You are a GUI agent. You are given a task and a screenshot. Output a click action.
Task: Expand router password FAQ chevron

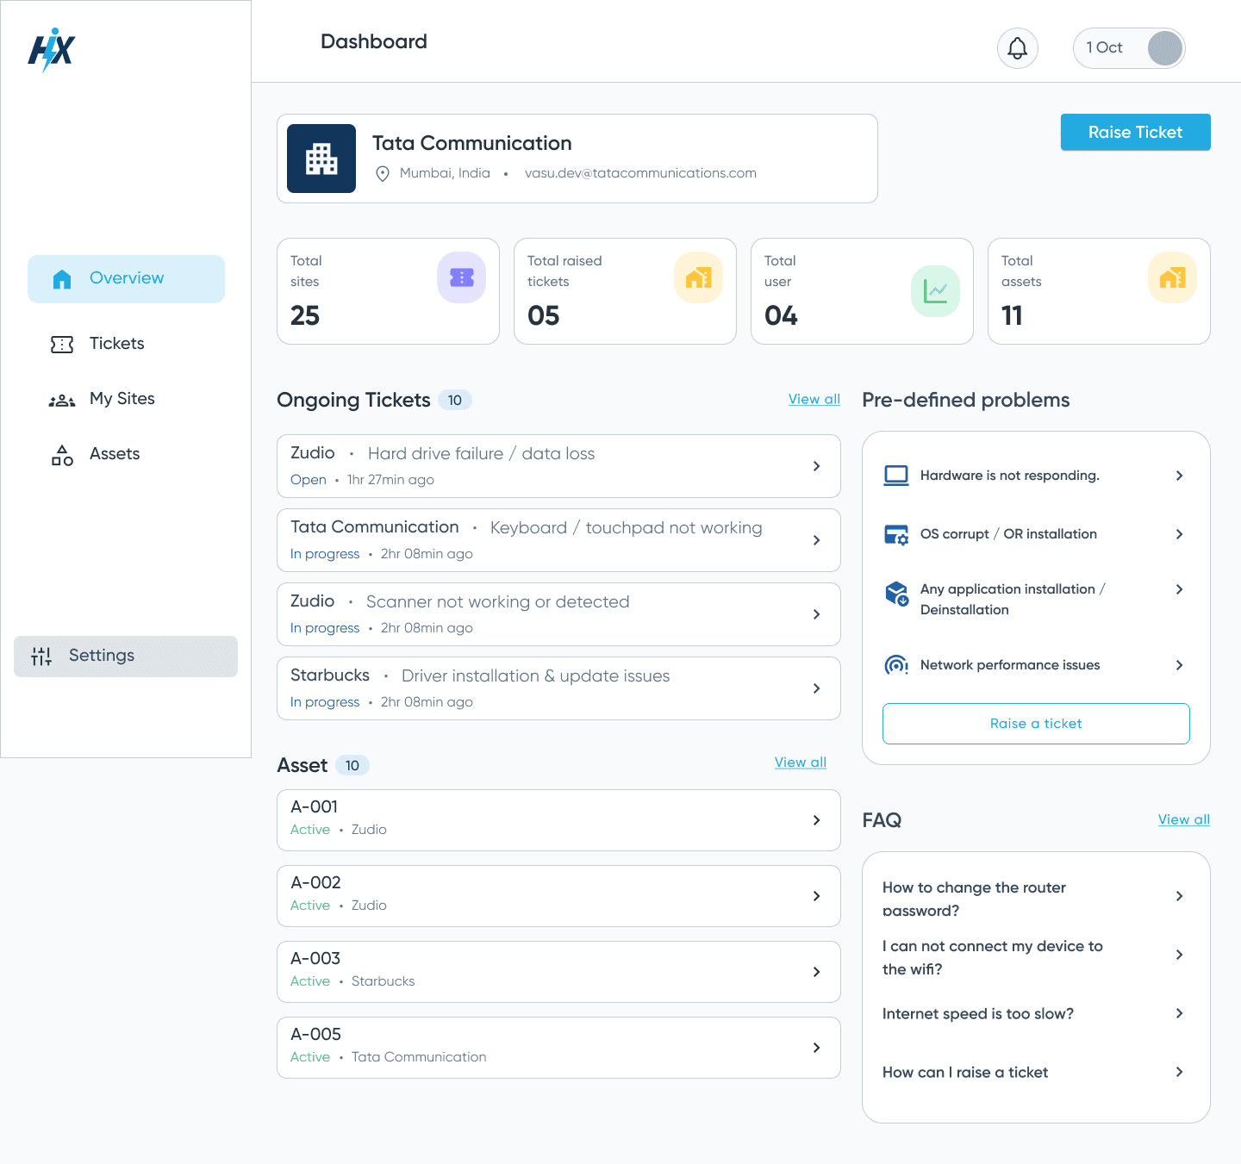pyautogui.click(x=1180, y=896)
